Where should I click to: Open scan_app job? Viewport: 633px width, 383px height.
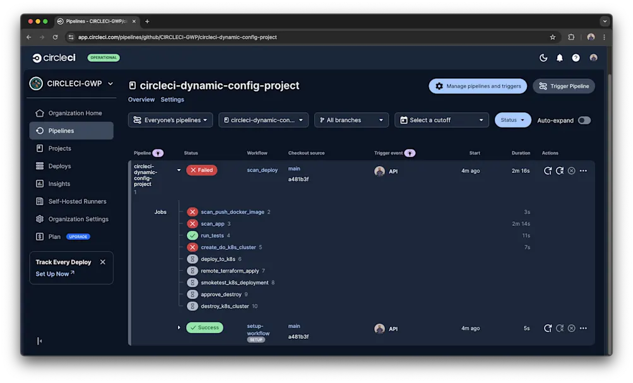(x=212, y=223)
